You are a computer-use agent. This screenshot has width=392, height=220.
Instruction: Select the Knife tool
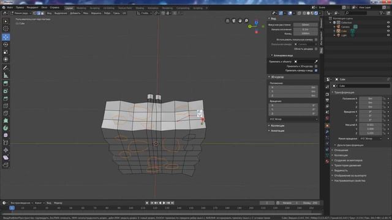[6, 113]
